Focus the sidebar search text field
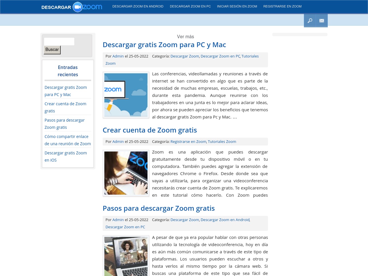The height and width of the screenshot is (276, 368). [x=59, y=41]
